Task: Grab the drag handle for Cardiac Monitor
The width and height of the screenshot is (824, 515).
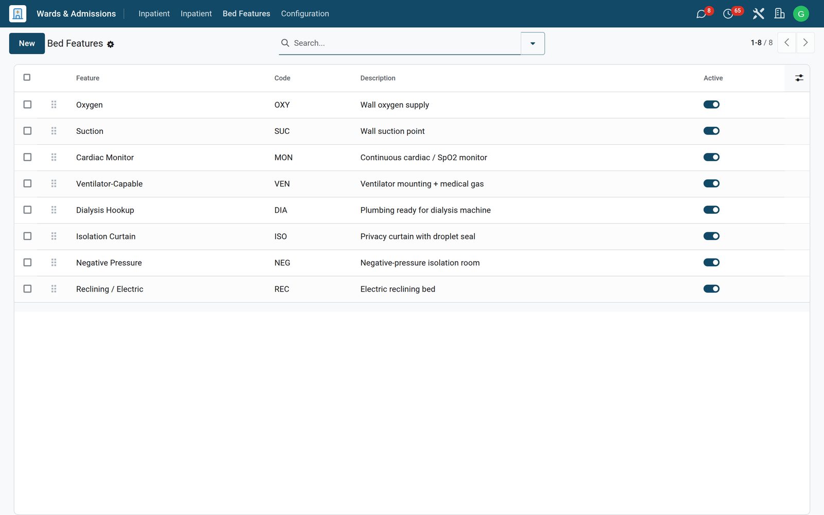Action: point(54,157)
